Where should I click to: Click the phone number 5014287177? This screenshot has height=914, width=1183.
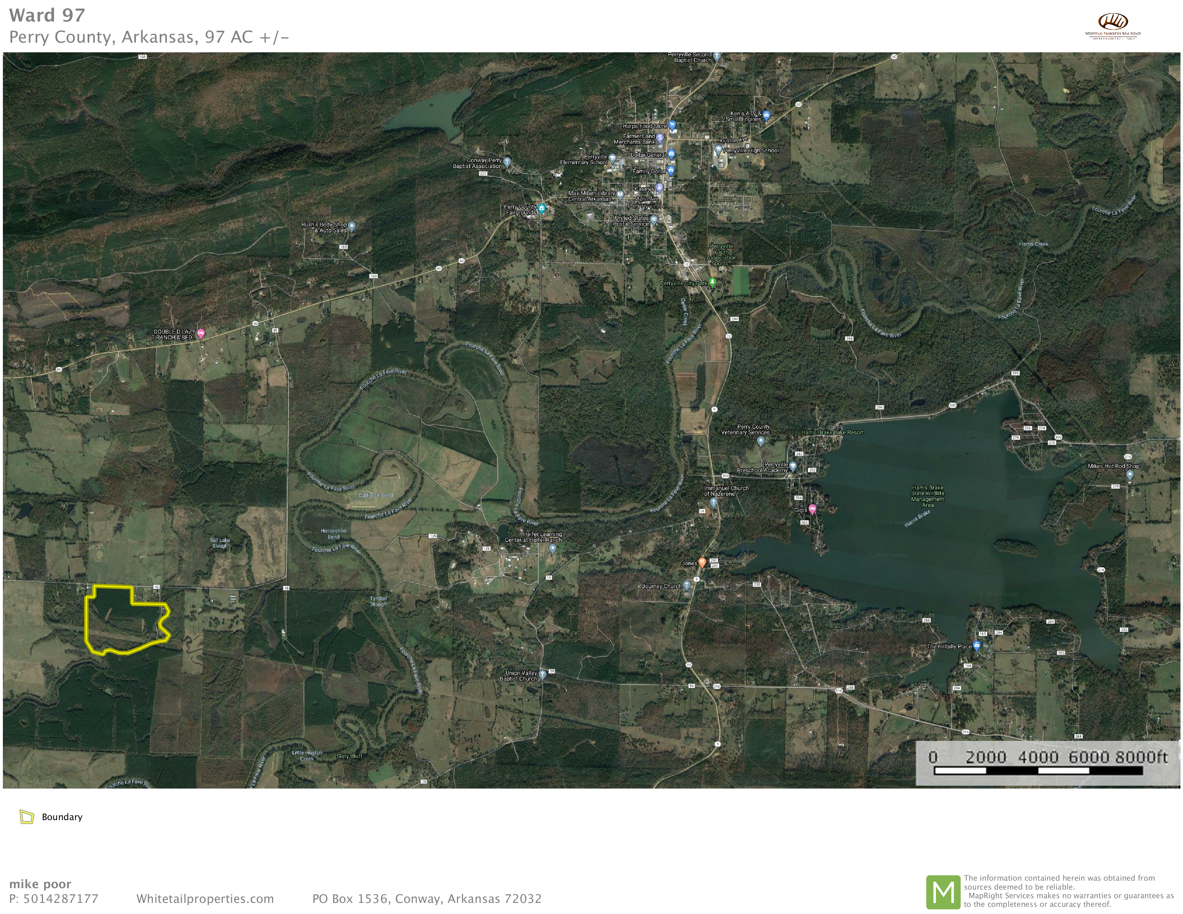(x=61, y=899)
